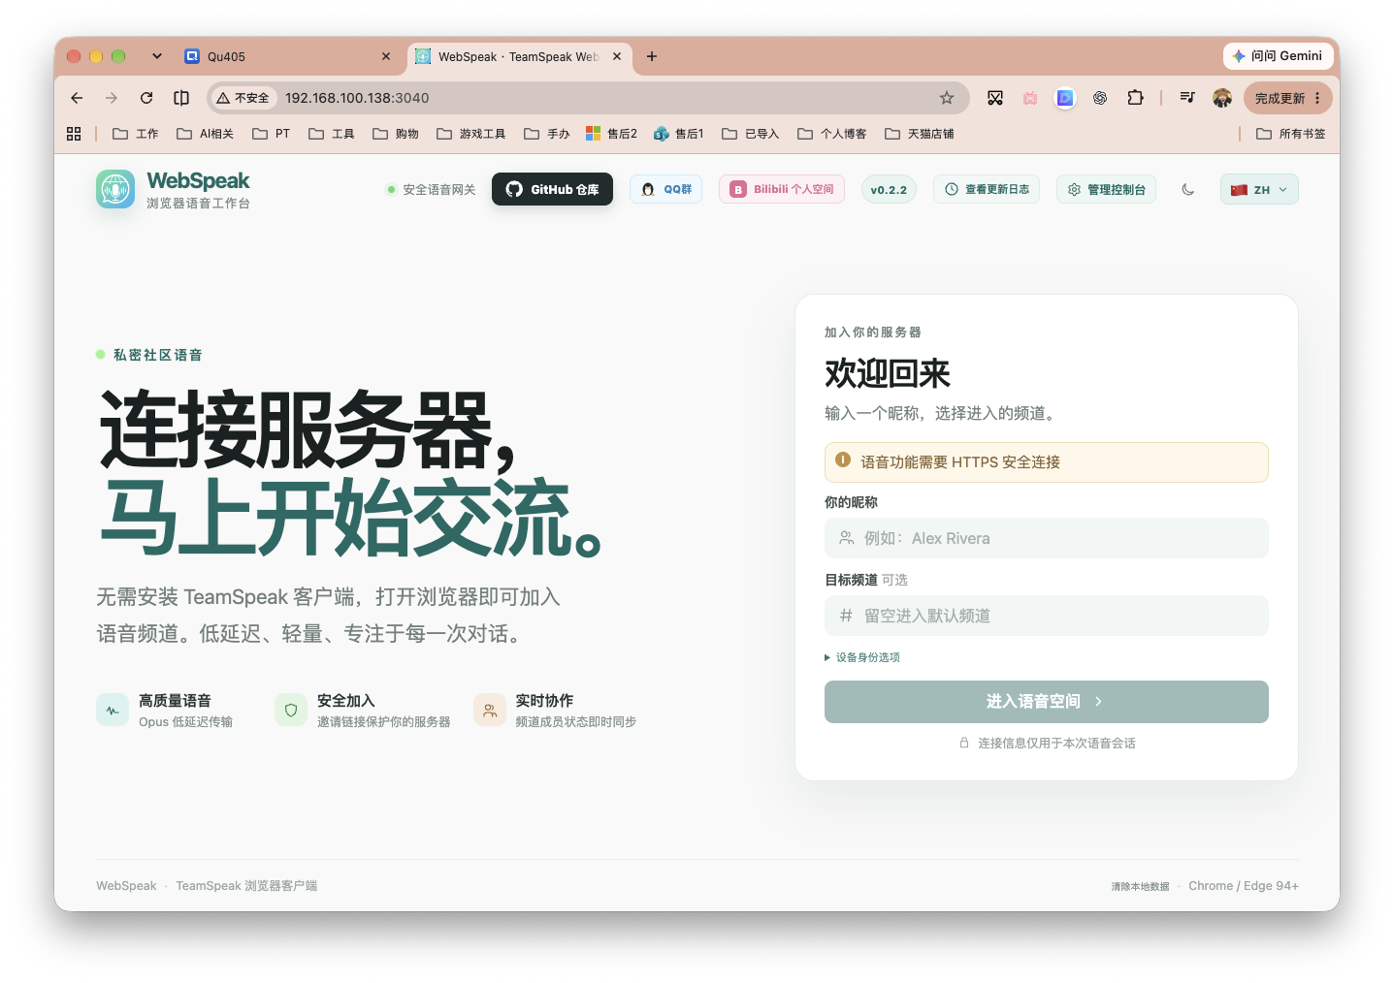
Task: Open the browser three-dot menu
Action: click(x=1317, y=98)
